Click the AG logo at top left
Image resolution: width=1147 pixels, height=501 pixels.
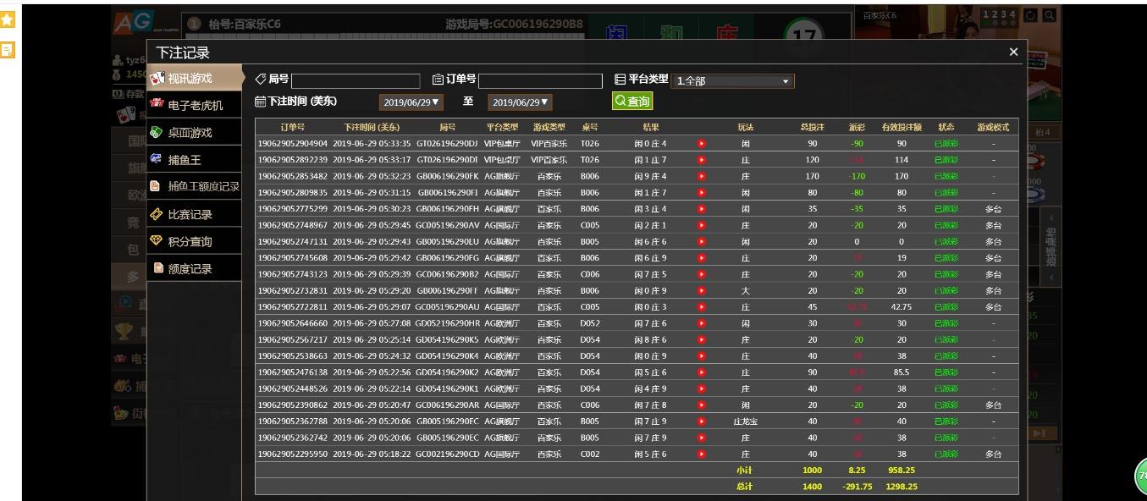131,22
